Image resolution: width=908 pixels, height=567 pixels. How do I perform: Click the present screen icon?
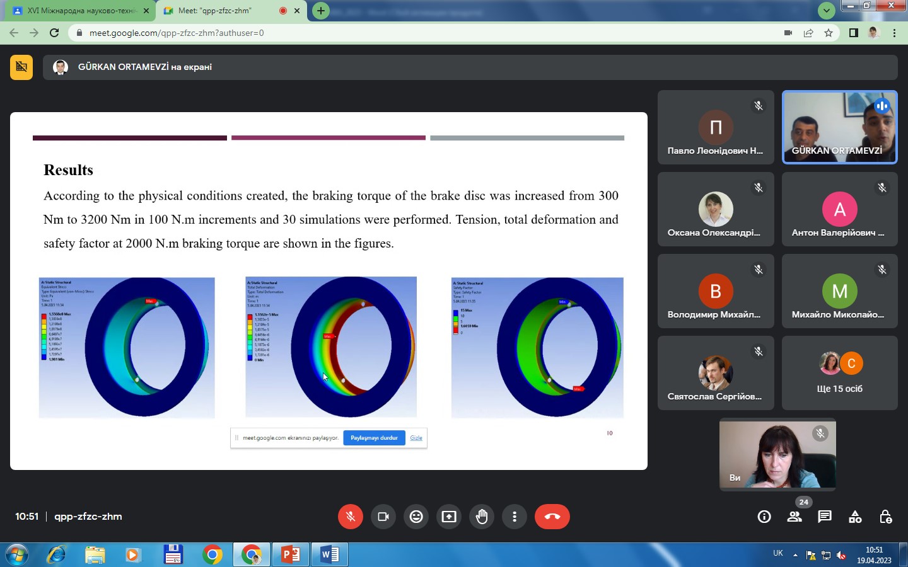449,517
